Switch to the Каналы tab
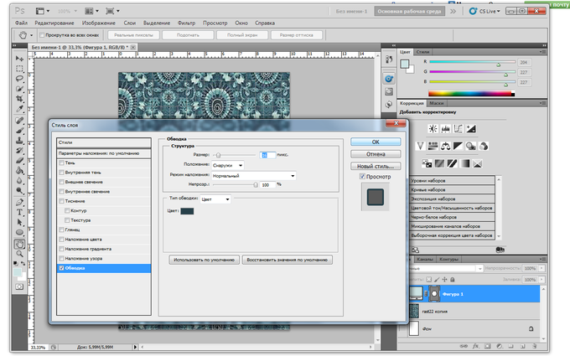The image size is (570, 356). tap(425, 259)
